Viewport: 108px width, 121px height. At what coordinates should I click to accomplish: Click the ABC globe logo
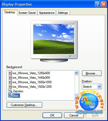pyautogui.click(x=89, y=102)
